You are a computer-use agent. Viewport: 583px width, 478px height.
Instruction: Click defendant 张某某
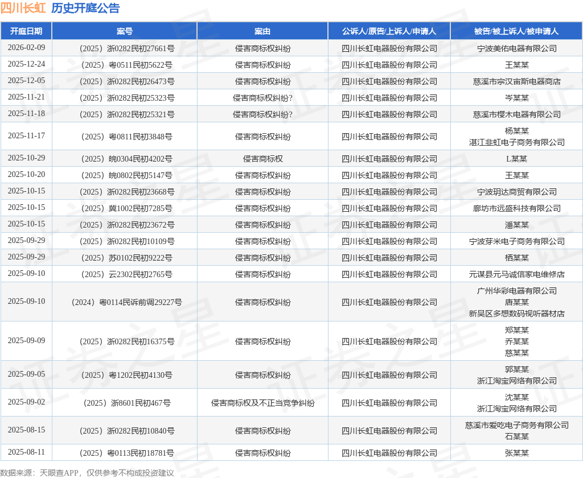click(517, 453)
